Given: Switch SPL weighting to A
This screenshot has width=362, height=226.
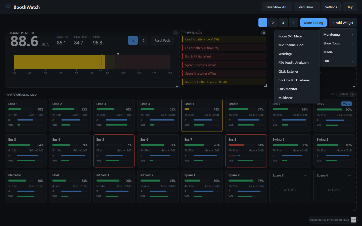Looking at the screenshot, I should pyautogui.click(x=133, y=40).
